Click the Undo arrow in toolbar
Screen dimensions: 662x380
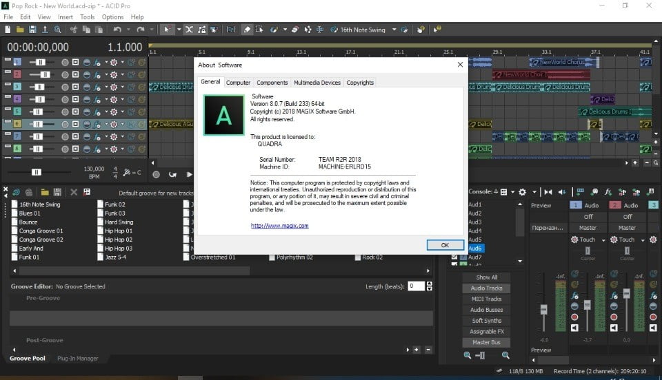click(x=117, y=30)
